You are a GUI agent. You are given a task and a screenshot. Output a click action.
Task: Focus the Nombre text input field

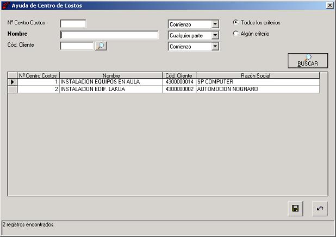click(x=109, y=35)
